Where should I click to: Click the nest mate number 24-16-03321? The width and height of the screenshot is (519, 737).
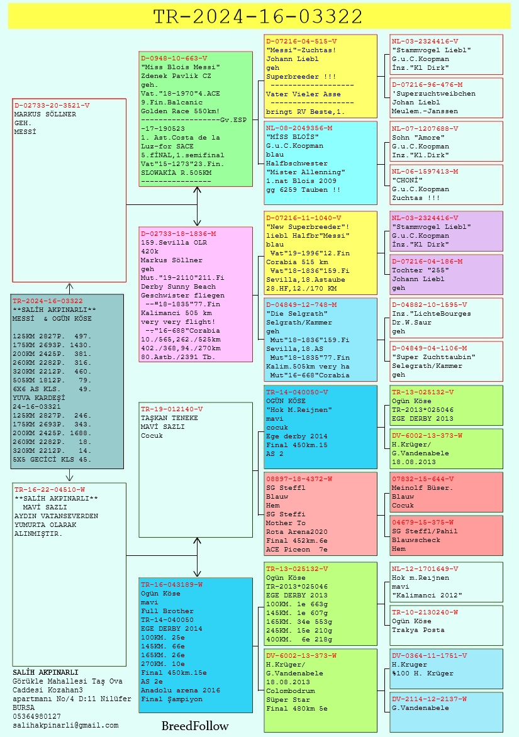pyautogui.click(x=36, y=407)
